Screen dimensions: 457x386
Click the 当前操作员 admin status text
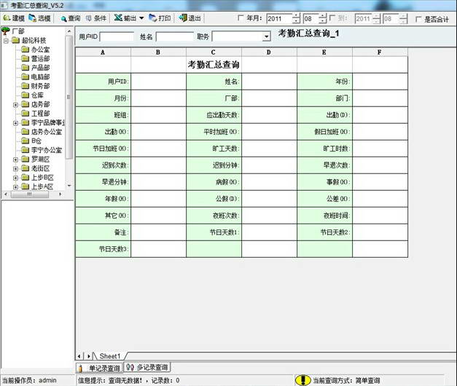[x=29, y=380]
